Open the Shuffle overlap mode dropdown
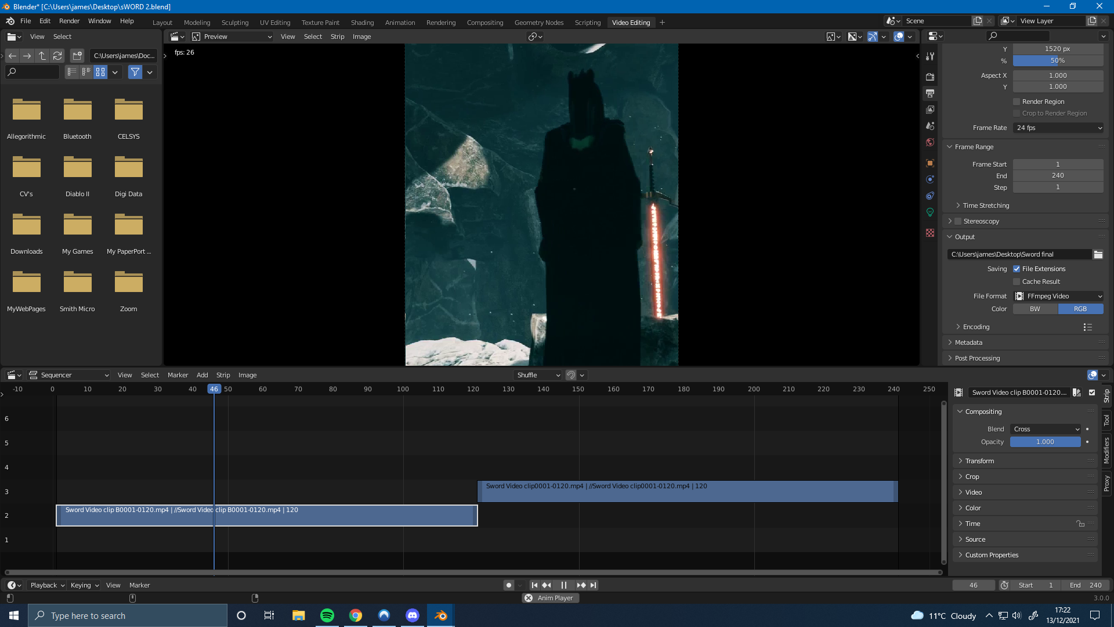The image size is (1114, 627). [538, 375]
